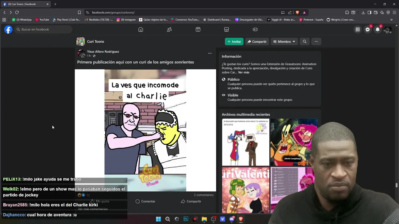Open the WhatsApp bookmark
399x224 pixels.
(22, 20)
